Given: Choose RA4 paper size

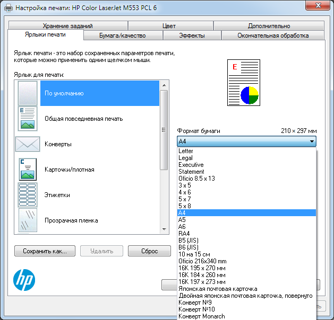Looking at the screenshot, I should [x=246, y=233].
